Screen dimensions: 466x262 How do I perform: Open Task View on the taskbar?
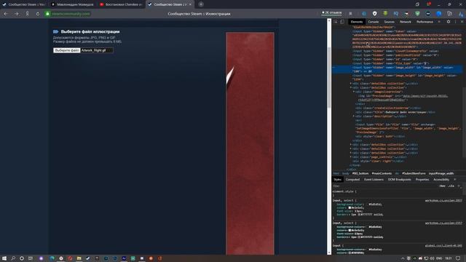tap(31, 258)
